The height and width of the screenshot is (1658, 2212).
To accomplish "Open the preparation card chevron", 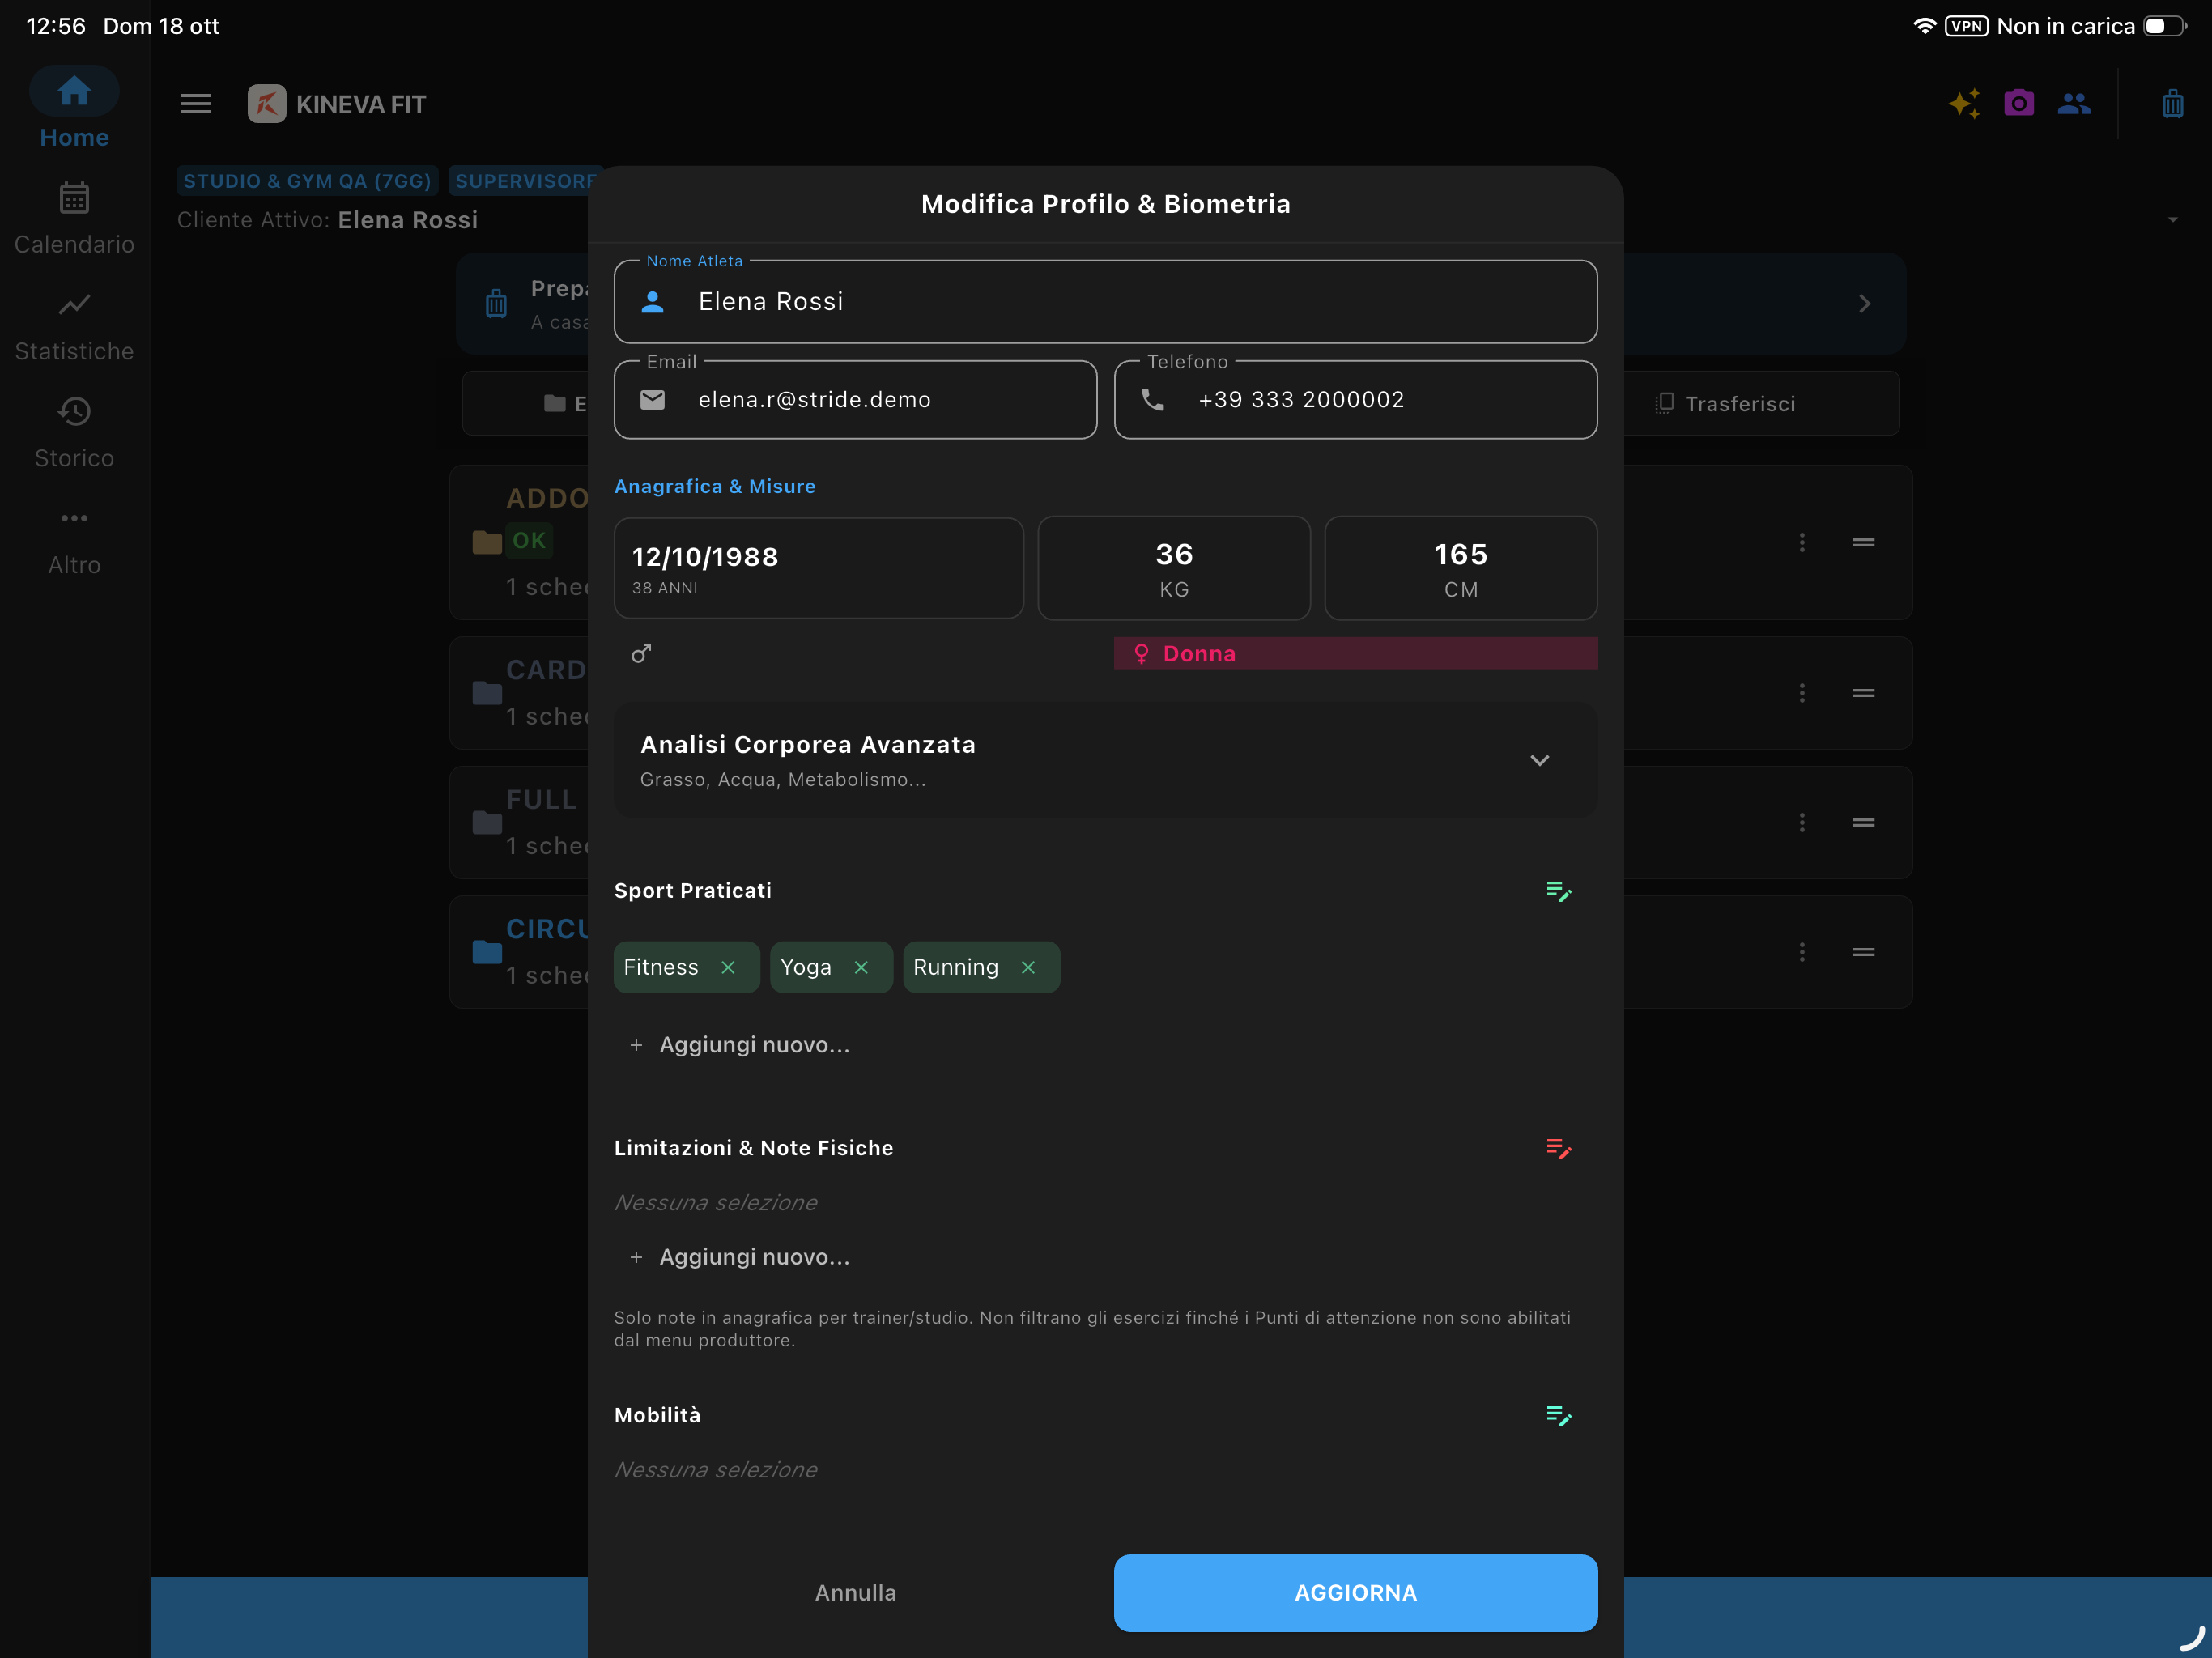I will [x=1864, y=303].
